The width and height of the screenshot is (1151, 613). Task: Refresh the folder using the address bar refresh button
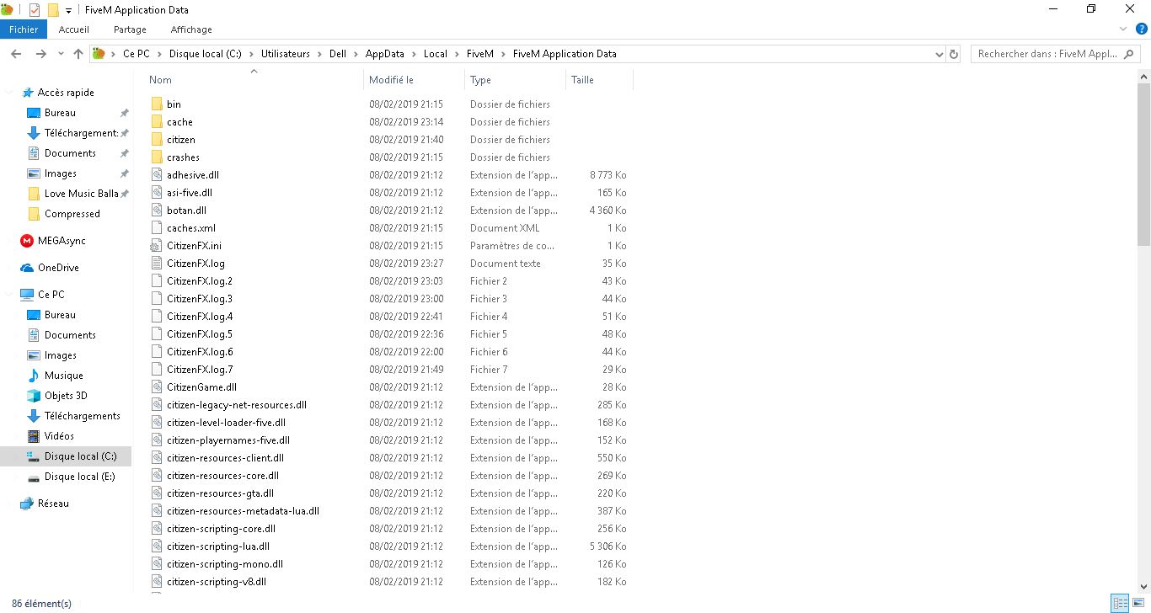(x=954, y=54)
